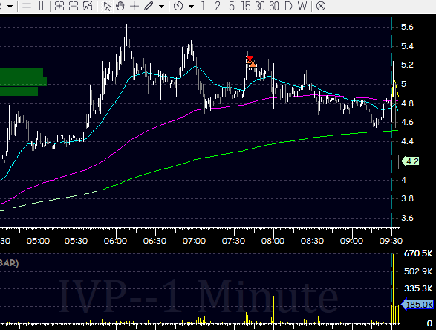Click the circled X toolbar icon

pyautogui.click(x=321, y=6)
